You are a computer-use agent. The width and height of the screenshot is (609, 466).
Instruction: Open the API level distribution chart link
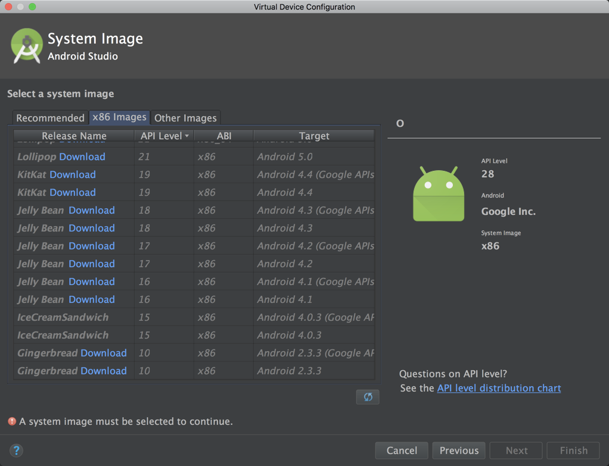pos(499,388)
